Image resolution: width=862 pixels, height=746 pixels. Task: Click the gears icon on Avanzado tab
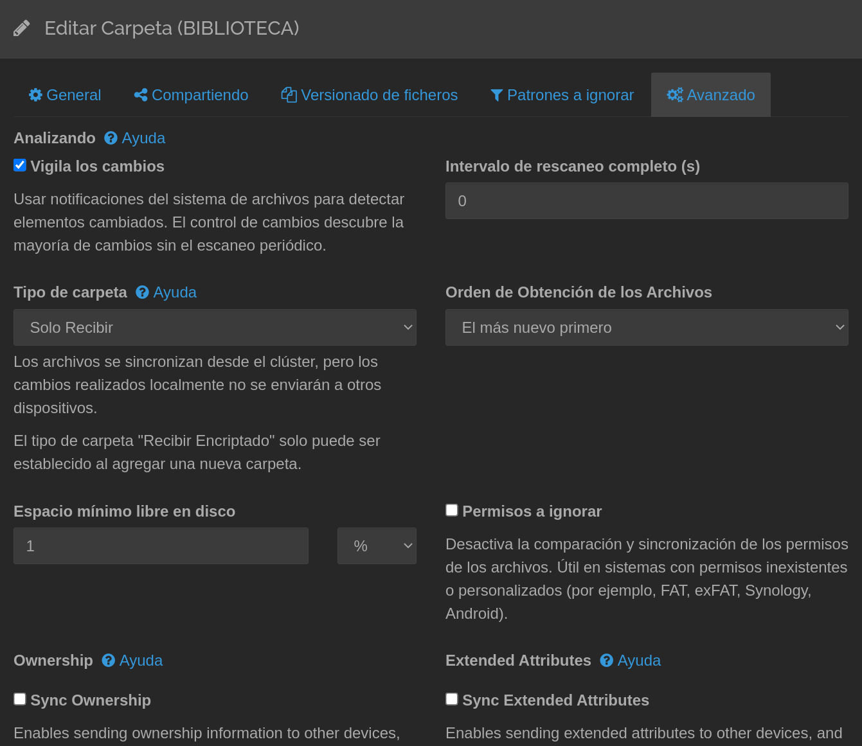point(675,95)
